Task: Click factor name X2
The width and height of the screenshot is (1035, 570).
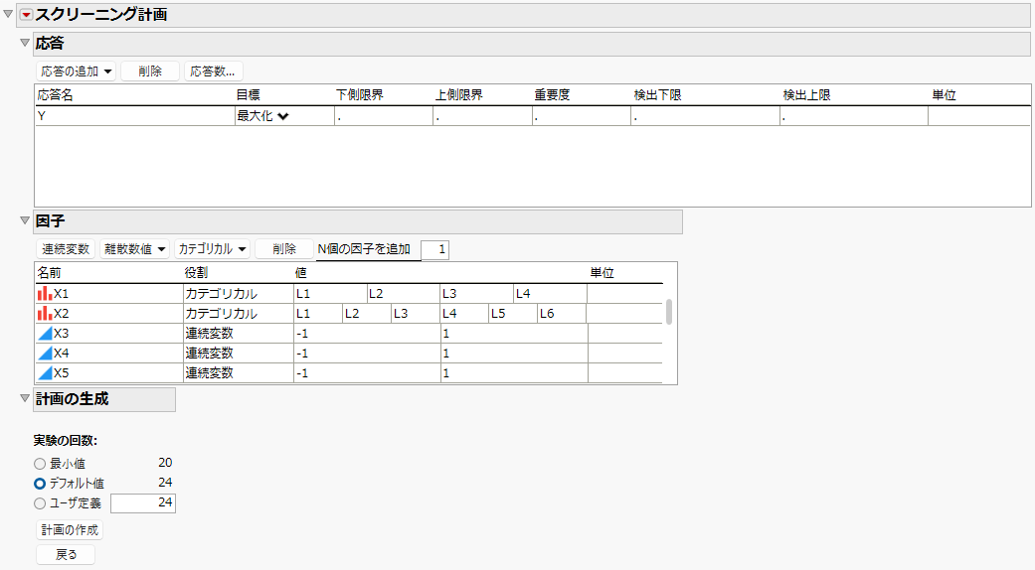Action: tap(61, 313)
